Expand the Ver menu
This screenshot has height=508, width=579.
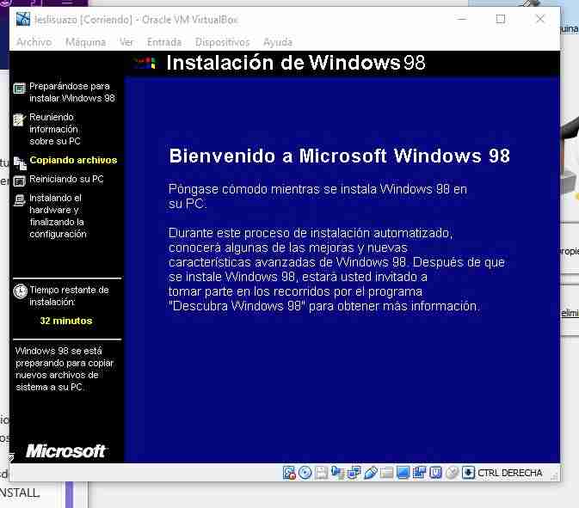[x=126, y=42]
